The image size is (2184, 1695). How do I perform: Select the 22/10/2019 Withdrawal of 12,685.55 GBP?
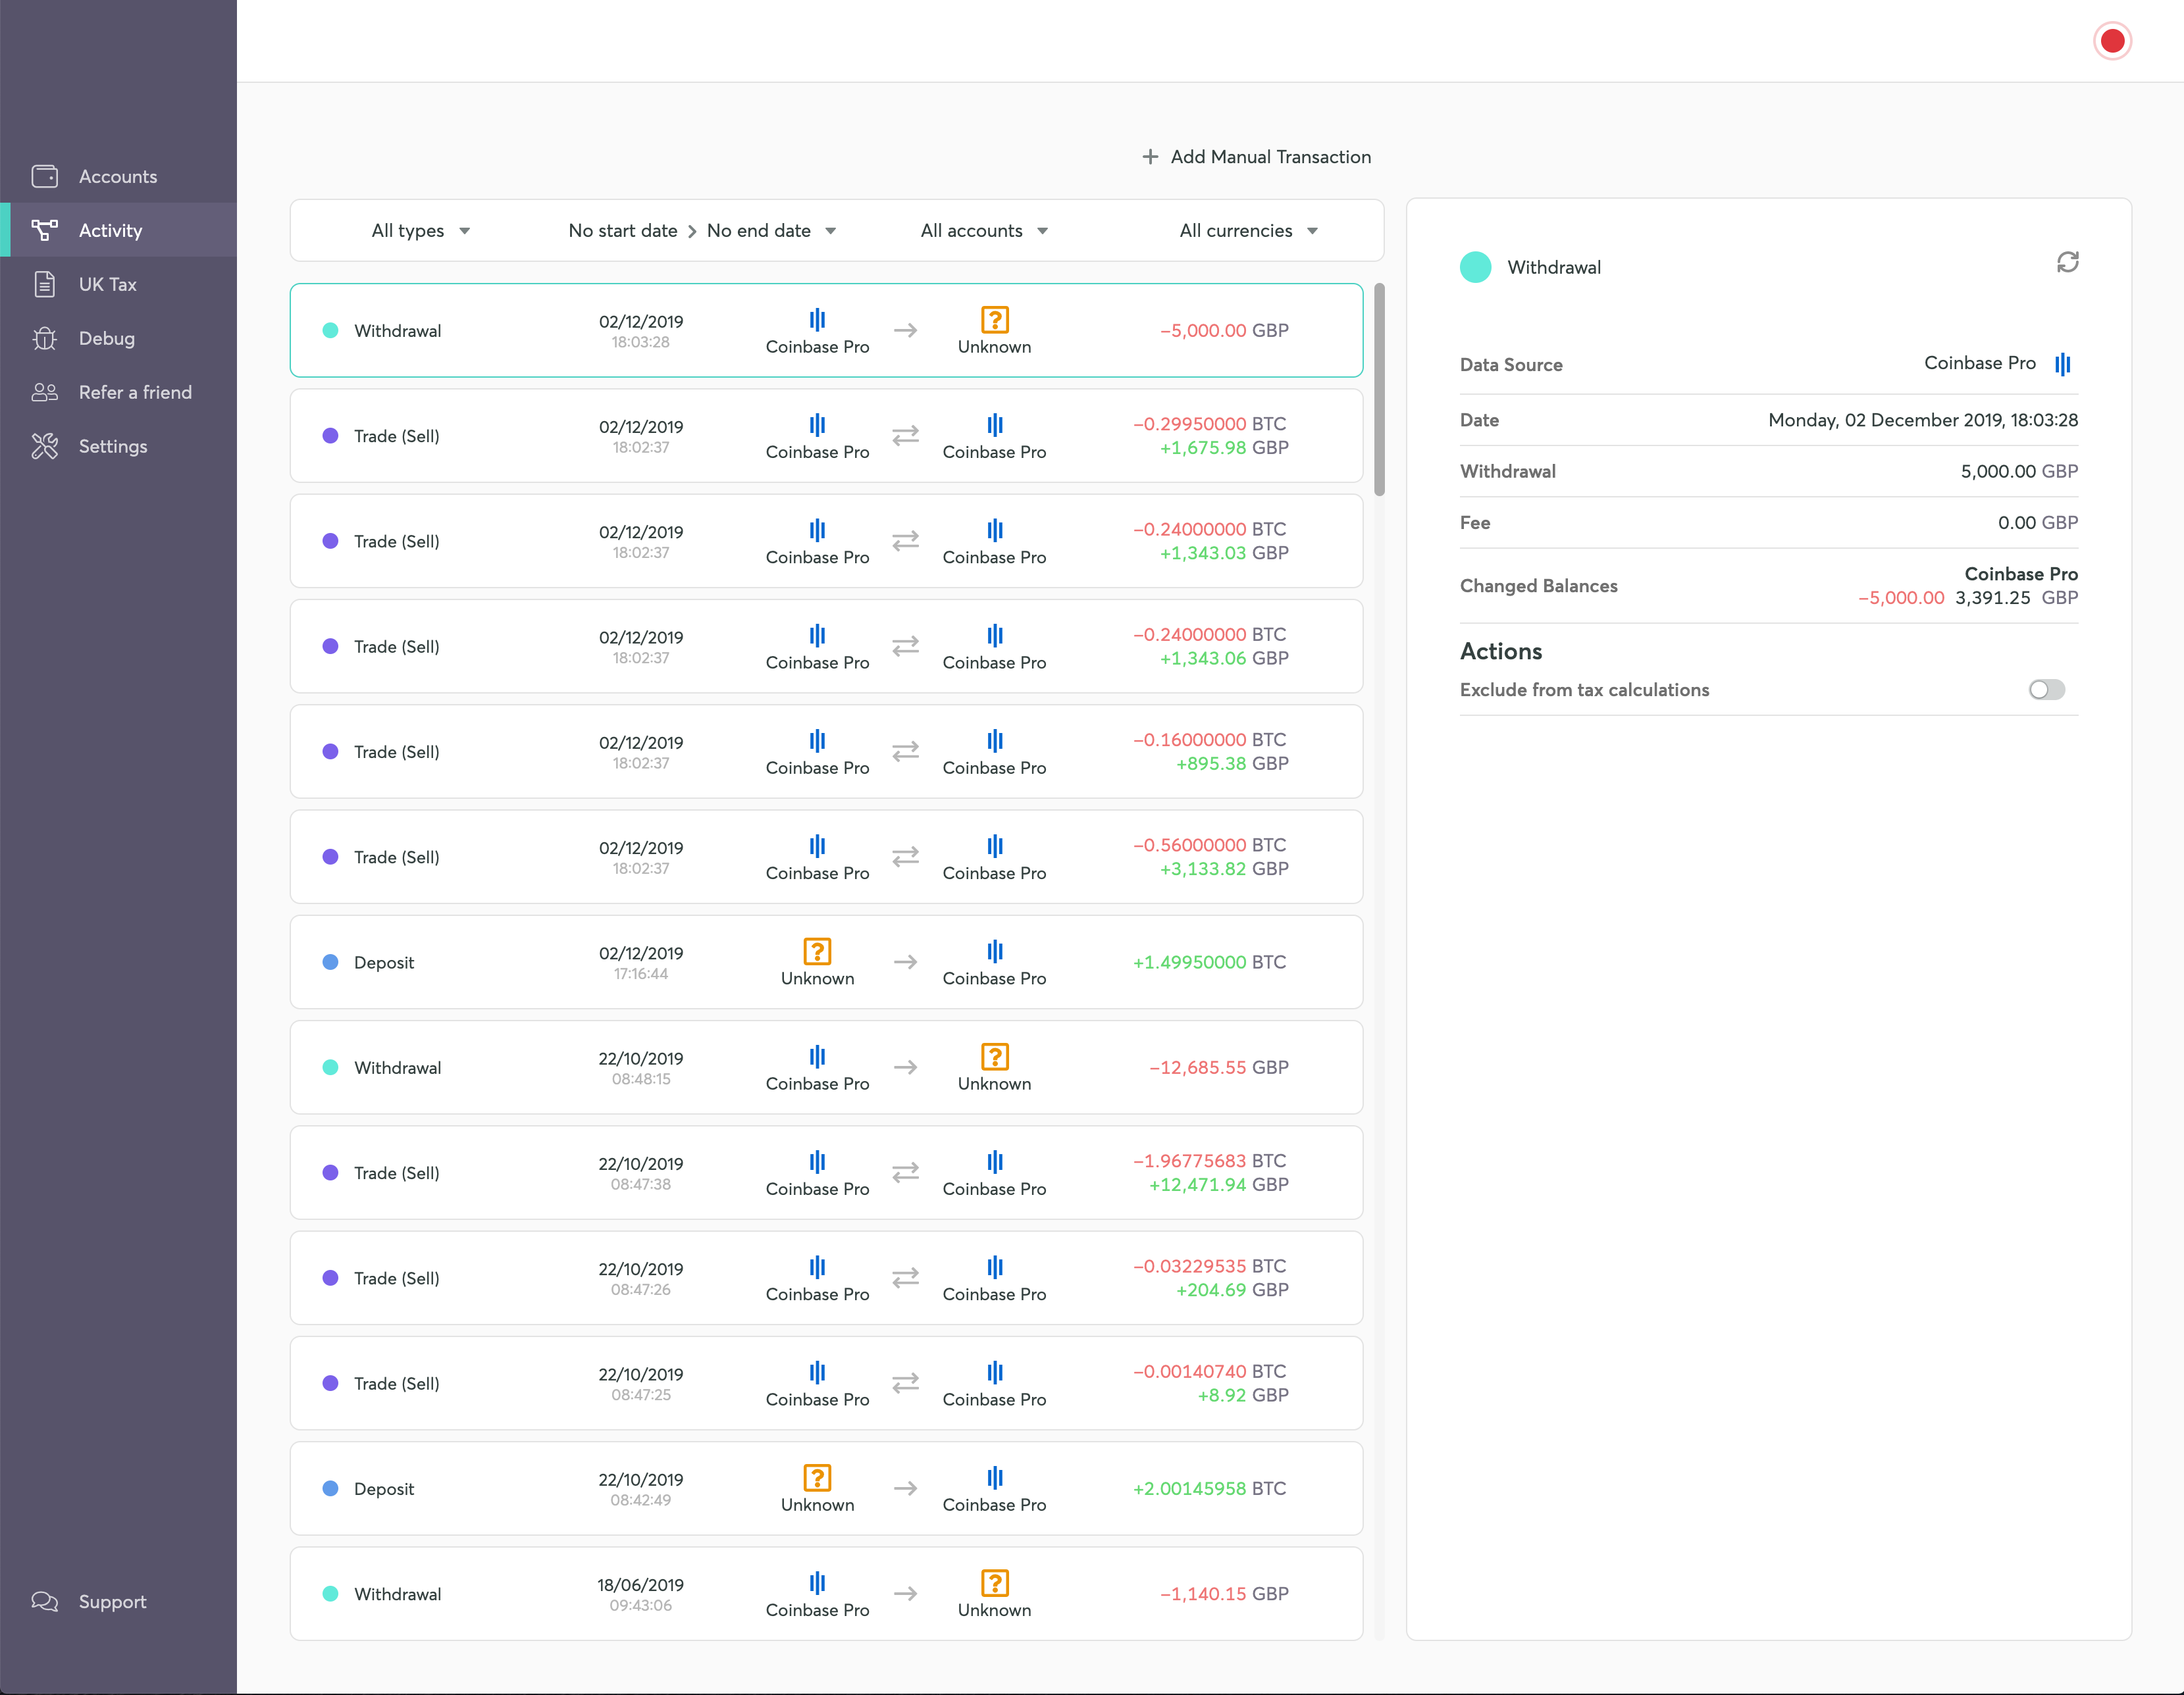(826, 1067)
